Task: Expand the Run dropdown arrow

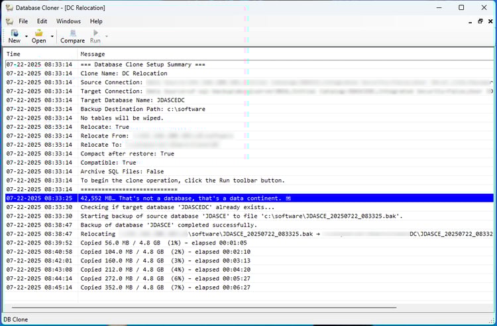Action: click(107, 37)
